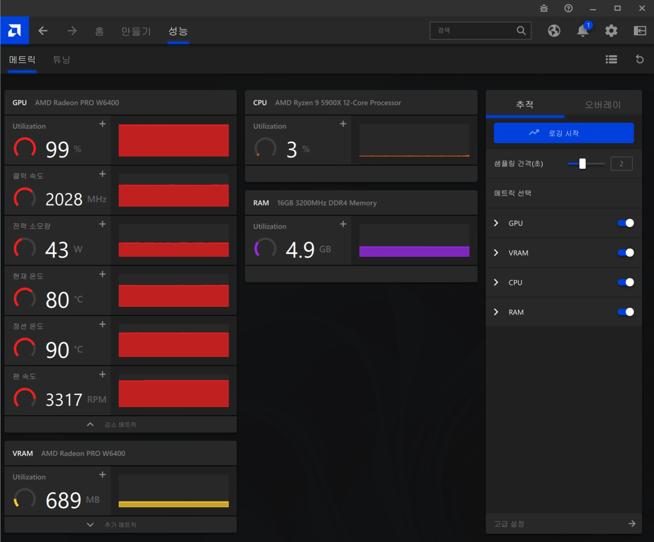Open the web browser globe icon

tap(554, 31)
